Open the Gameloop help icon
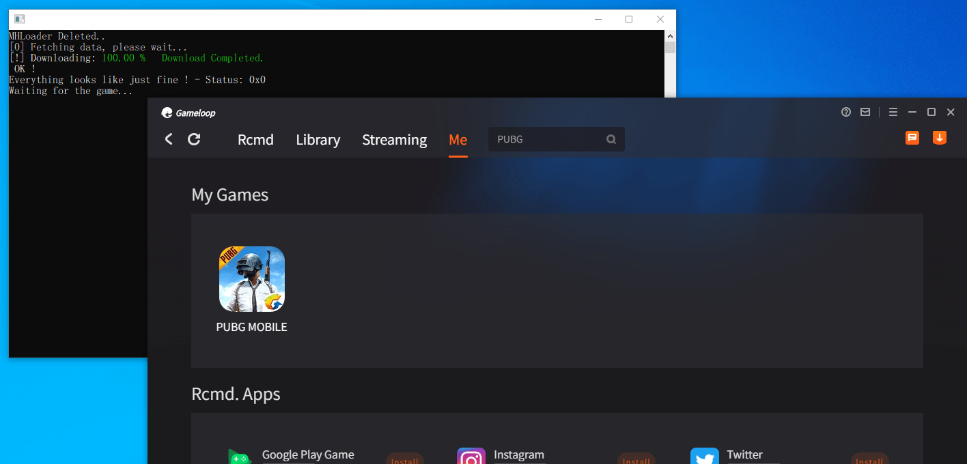The width and height of the screenshot is (967, 464). (846, 112)
